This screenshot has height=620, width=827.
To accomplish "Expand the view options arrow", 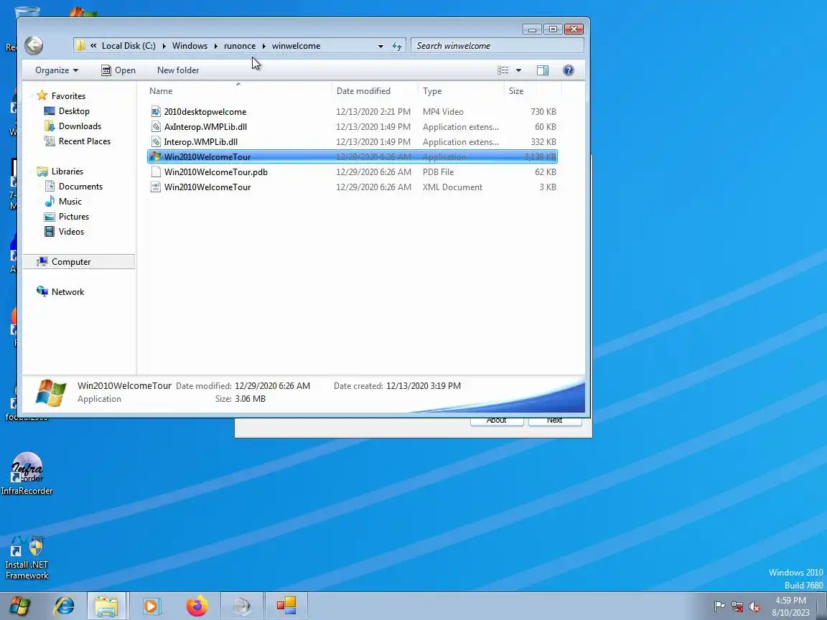I will [x=518, y=70].
